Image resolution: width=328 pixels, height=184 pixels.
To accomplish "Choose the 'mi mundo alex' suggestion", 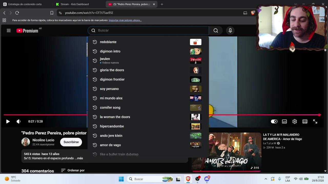I will [x=148, y=98].
